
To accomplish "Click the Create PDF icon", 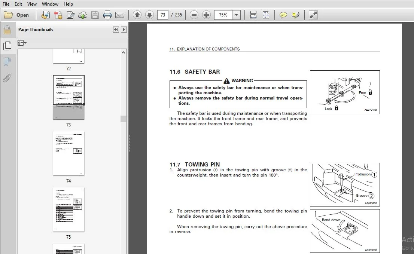I will point(45,15).
